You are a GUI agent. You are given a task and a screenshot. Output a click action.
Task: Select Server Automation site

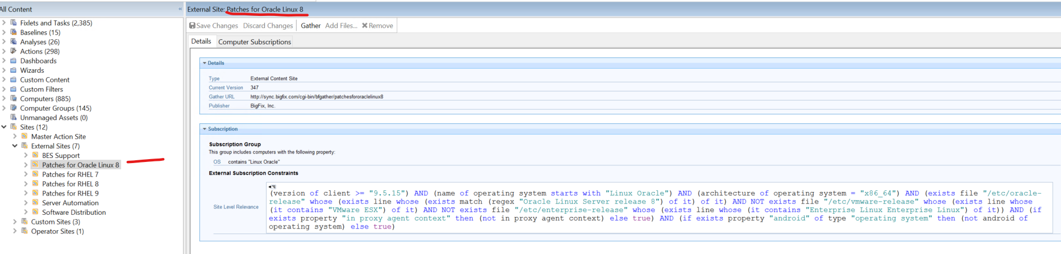click(x=70, y=203)
